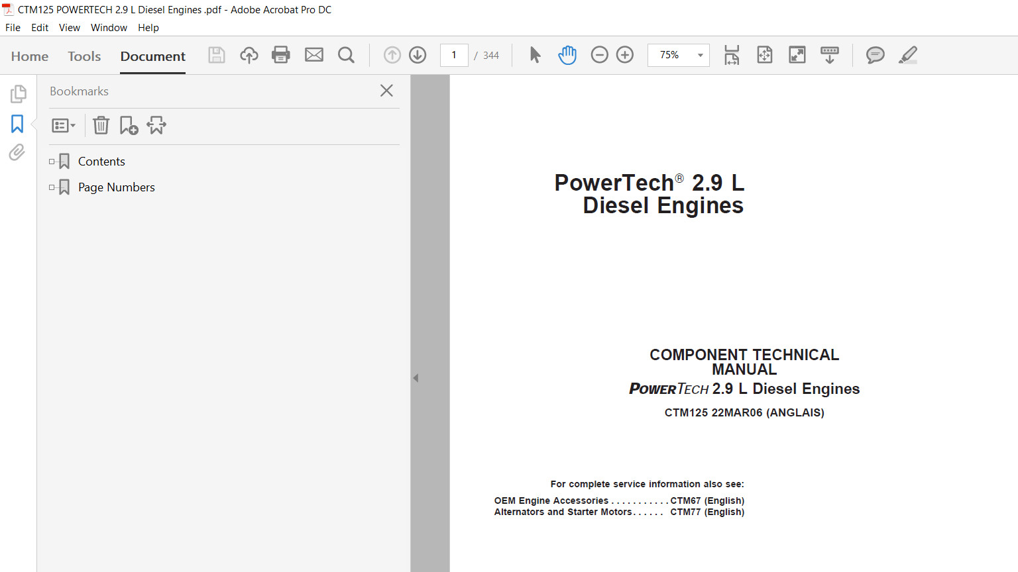
Task: Click the 'PowerTech 2.9 L' title text
Action: click(650, 183)
